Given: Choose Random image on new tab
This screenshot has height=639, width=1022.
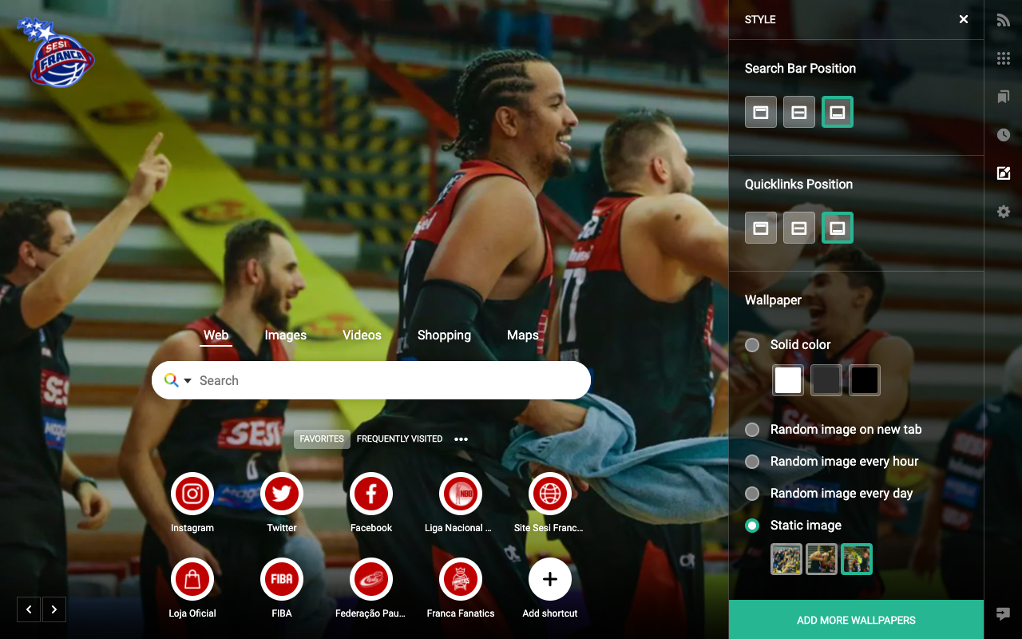Looking at the screenshot, I should pyautogui.click(x=752, y=430).
